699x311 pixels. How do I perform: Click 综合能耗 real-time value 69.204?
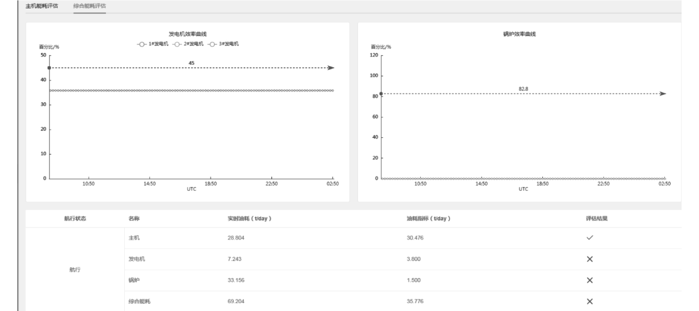tap(236, 301)
